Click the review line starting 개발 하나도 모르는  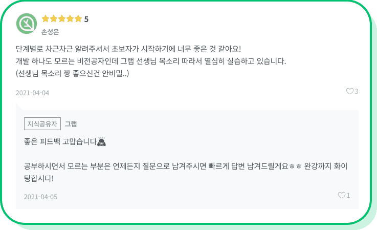(151, 61)
